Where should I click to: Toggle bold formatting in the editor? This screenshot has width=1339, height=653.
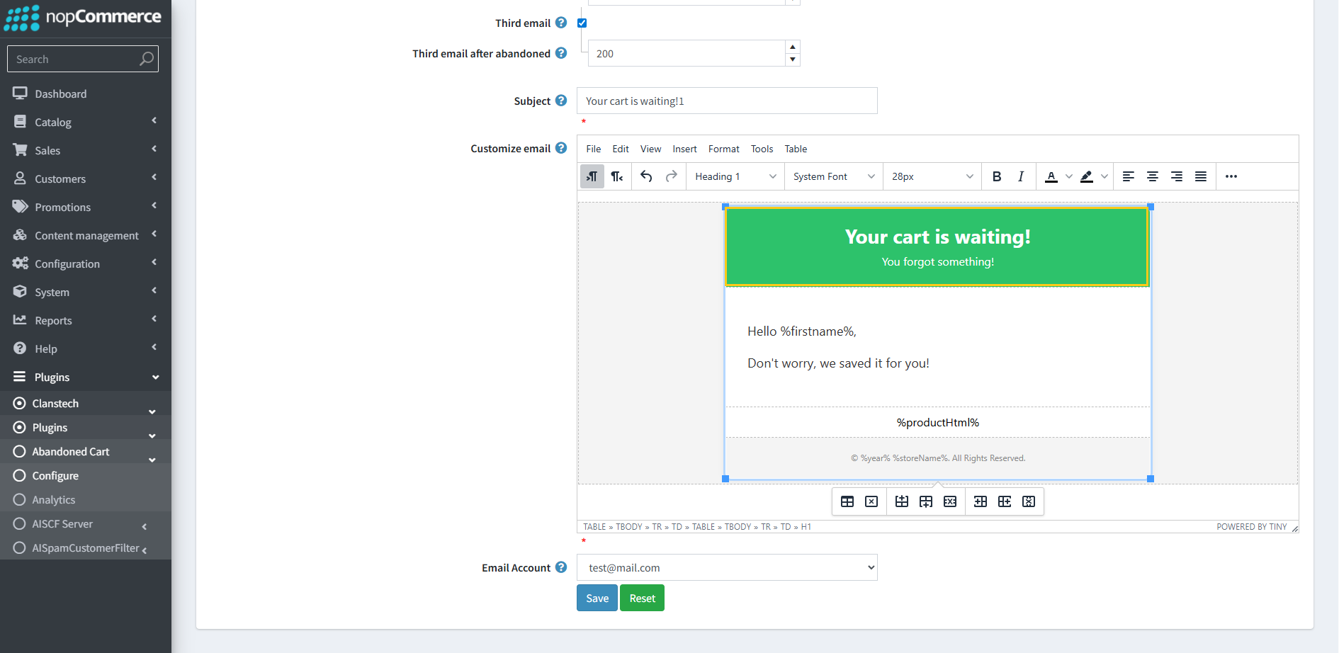pos(996,176)
